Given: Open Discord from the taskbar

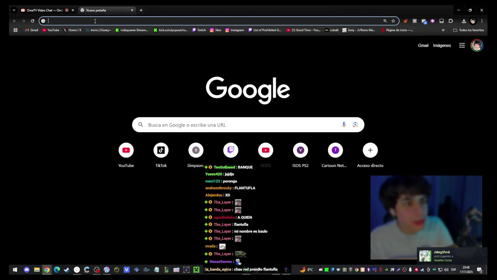Looking at the screenshot, I should coord(26,269).
